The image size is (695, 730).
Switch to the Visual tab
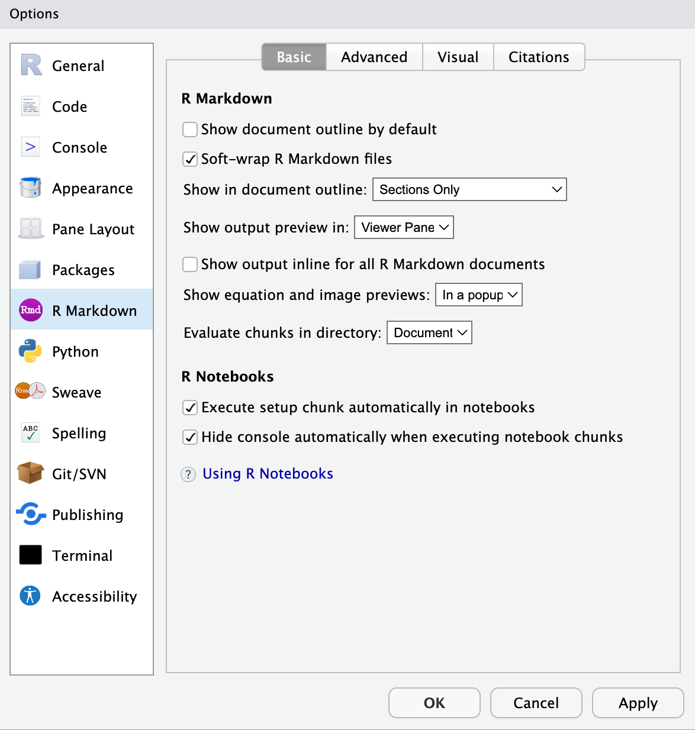[458, 57]
